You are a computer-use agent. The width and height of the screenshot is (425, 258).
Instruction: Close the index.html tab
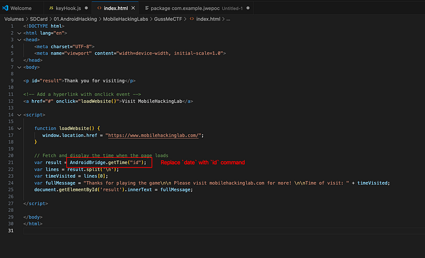(133, 8)
